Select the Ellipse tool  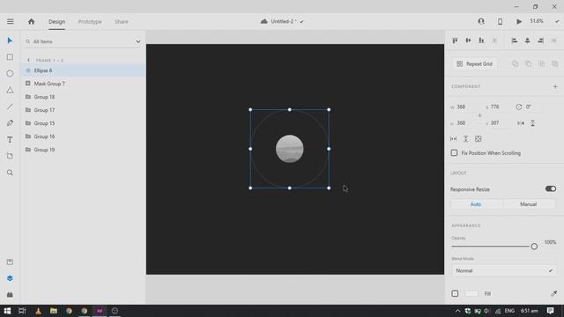coord(10,73)
